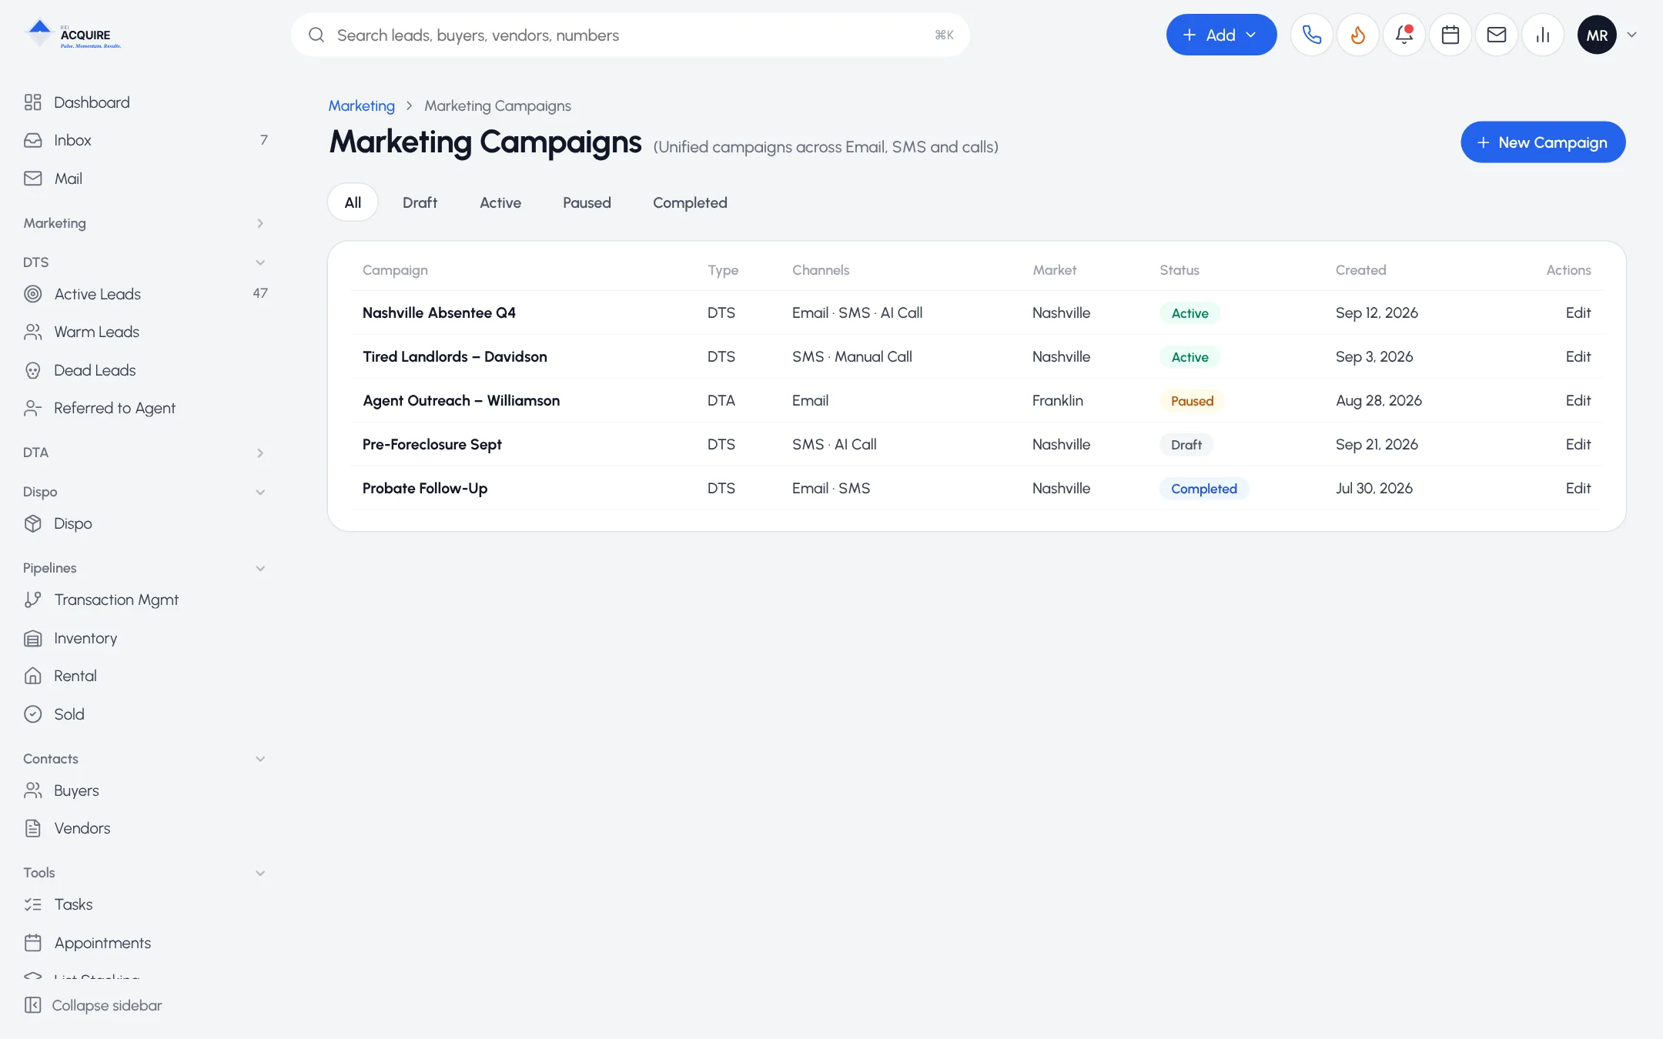Open the mail envelope icon in top bar
The height and width of the screenshot is (1039, 1663).
(x=1496, y=35)
